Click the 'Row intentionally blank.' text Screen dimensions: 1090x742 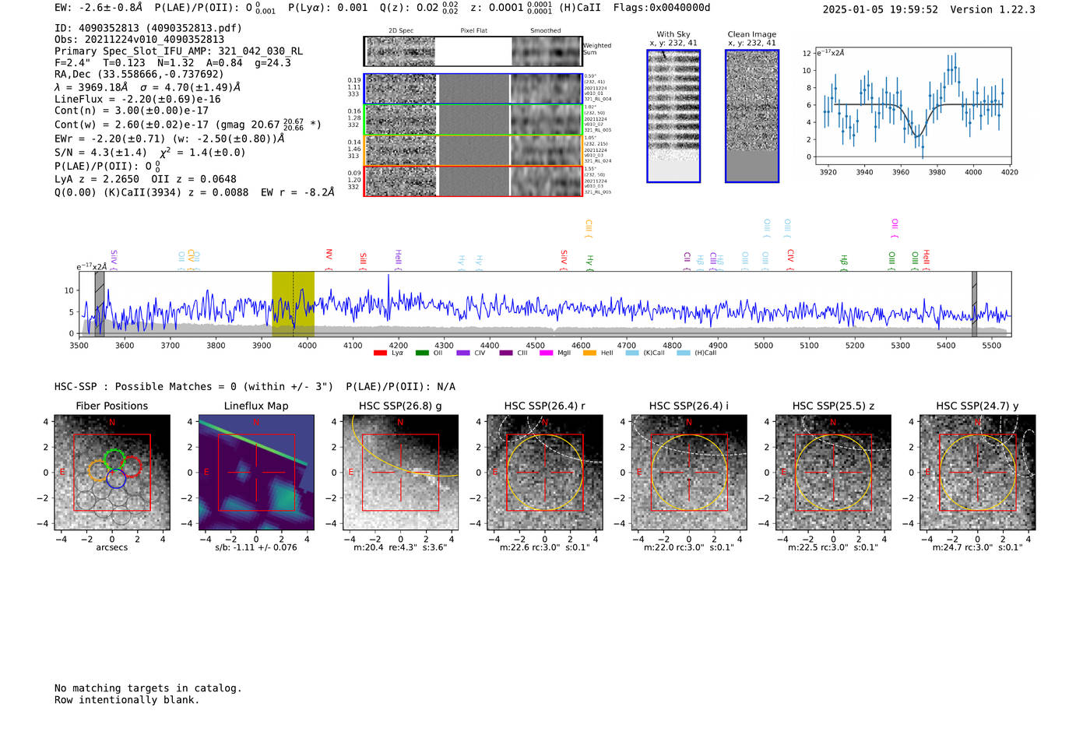click(127, 700)
